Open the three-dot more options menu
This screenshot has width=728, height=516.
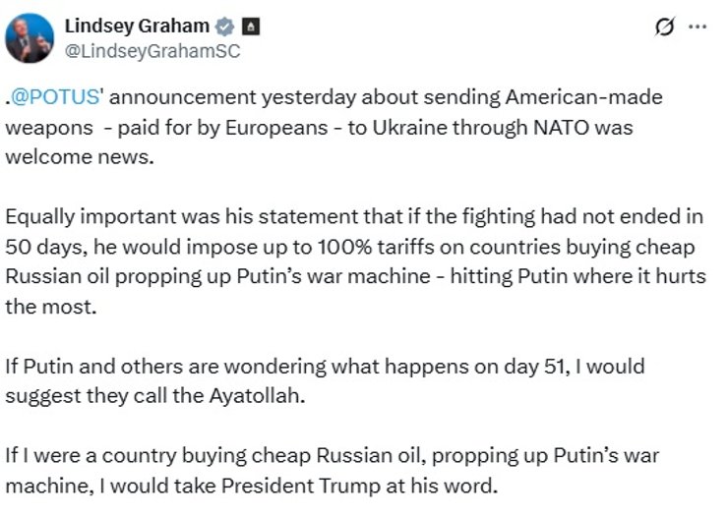(x=698, y=27)
